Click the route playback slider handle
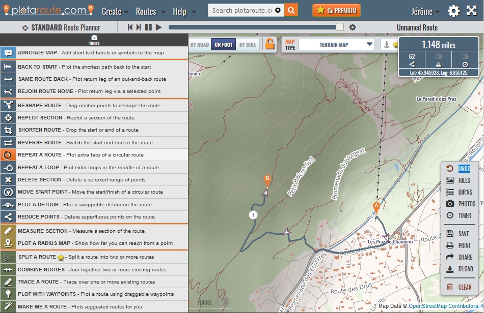This screenshot has height=313, width=484. point(340,27)
